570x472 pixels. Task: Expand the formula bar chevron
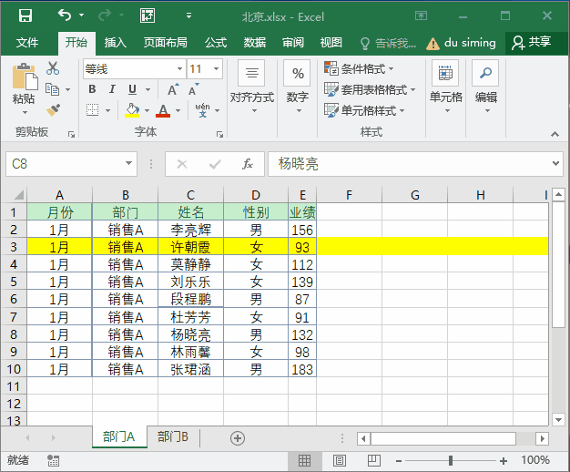pyautogui.click(x=555, y=164)
